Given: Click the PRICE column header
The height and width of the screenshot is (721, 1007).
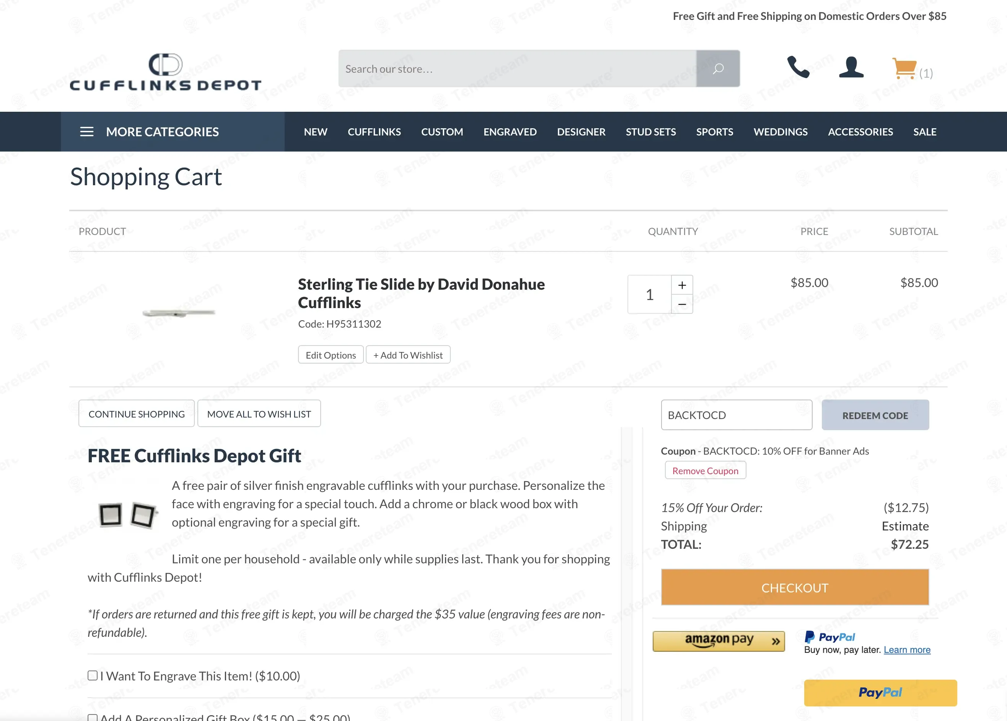Looking at the screenshot, I should tap(814, 231).
